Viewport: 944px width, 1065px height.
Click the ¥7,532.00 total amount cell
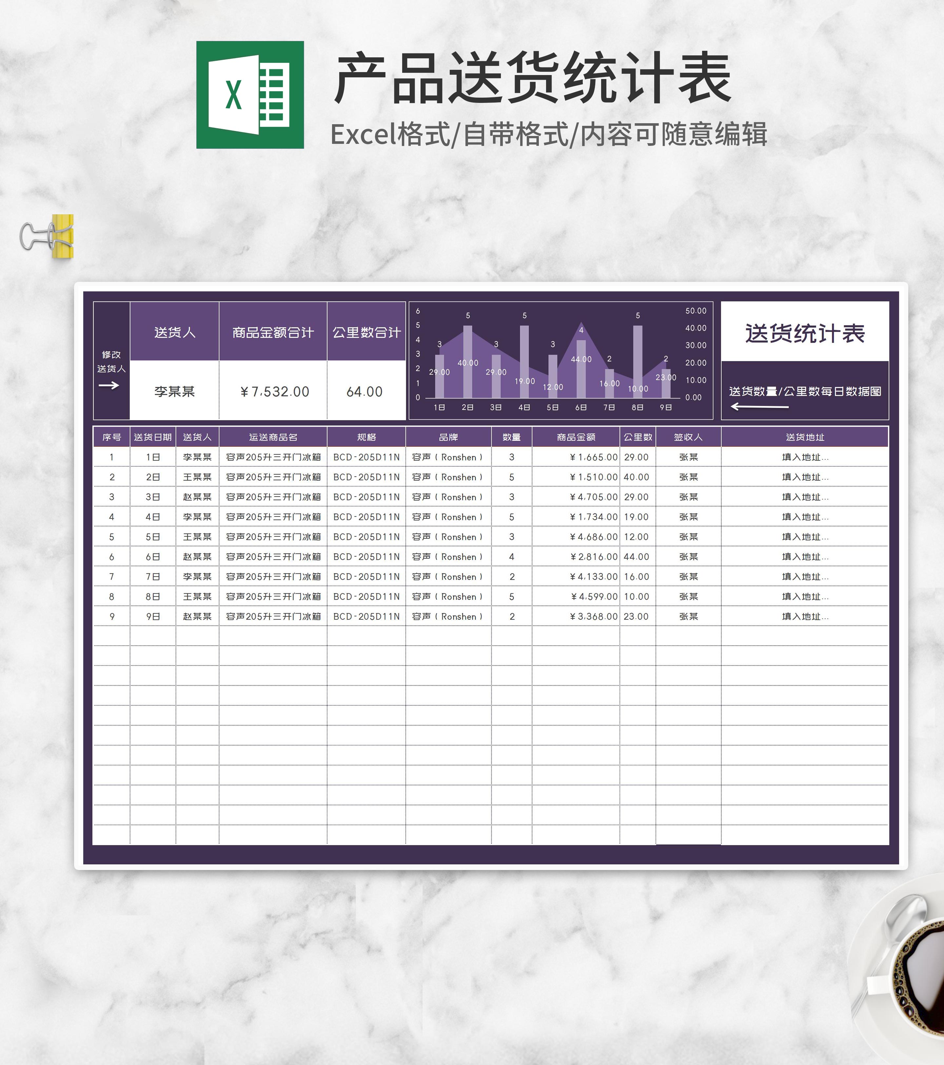pos(274,391)
